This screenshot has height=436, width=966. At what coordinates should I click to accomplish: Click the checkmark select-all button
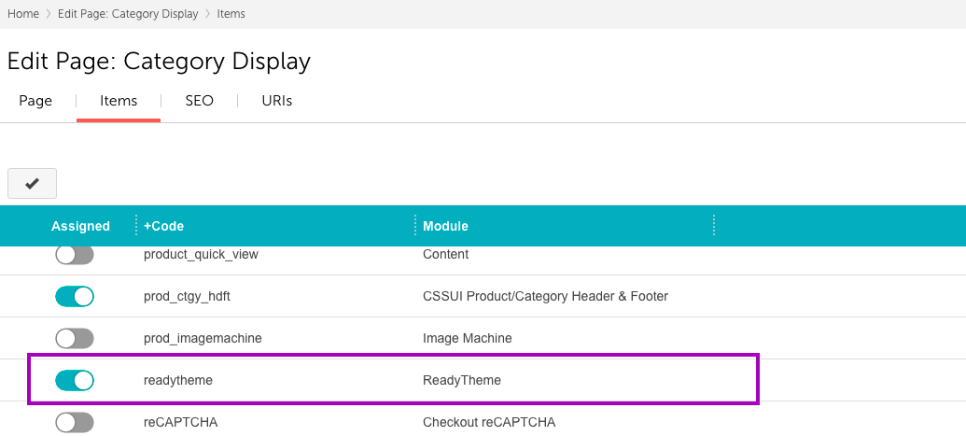32,184
